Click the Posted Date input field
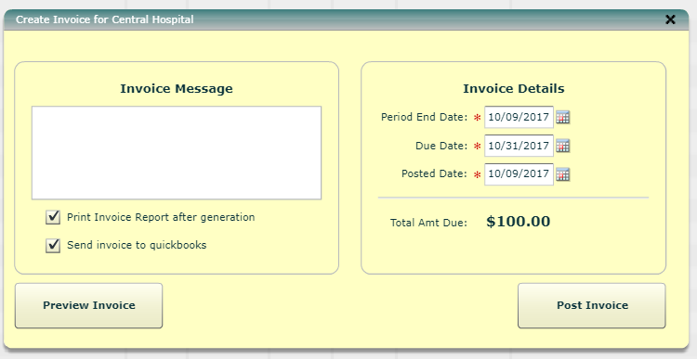This screenshot has width=697, height=359. point(519,174)
